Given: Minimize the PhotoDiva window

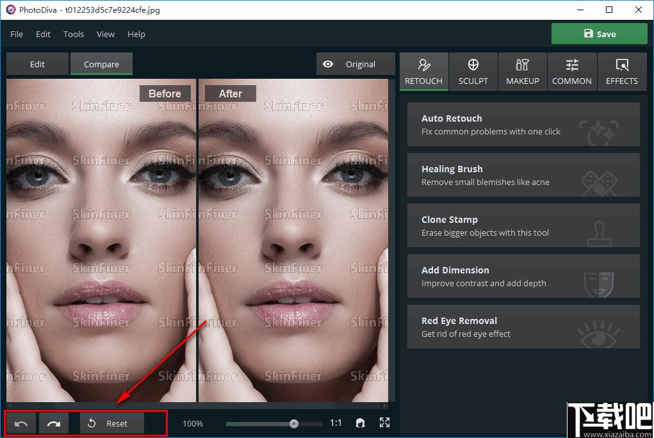Looking at the screenshot, I should 580,10.
